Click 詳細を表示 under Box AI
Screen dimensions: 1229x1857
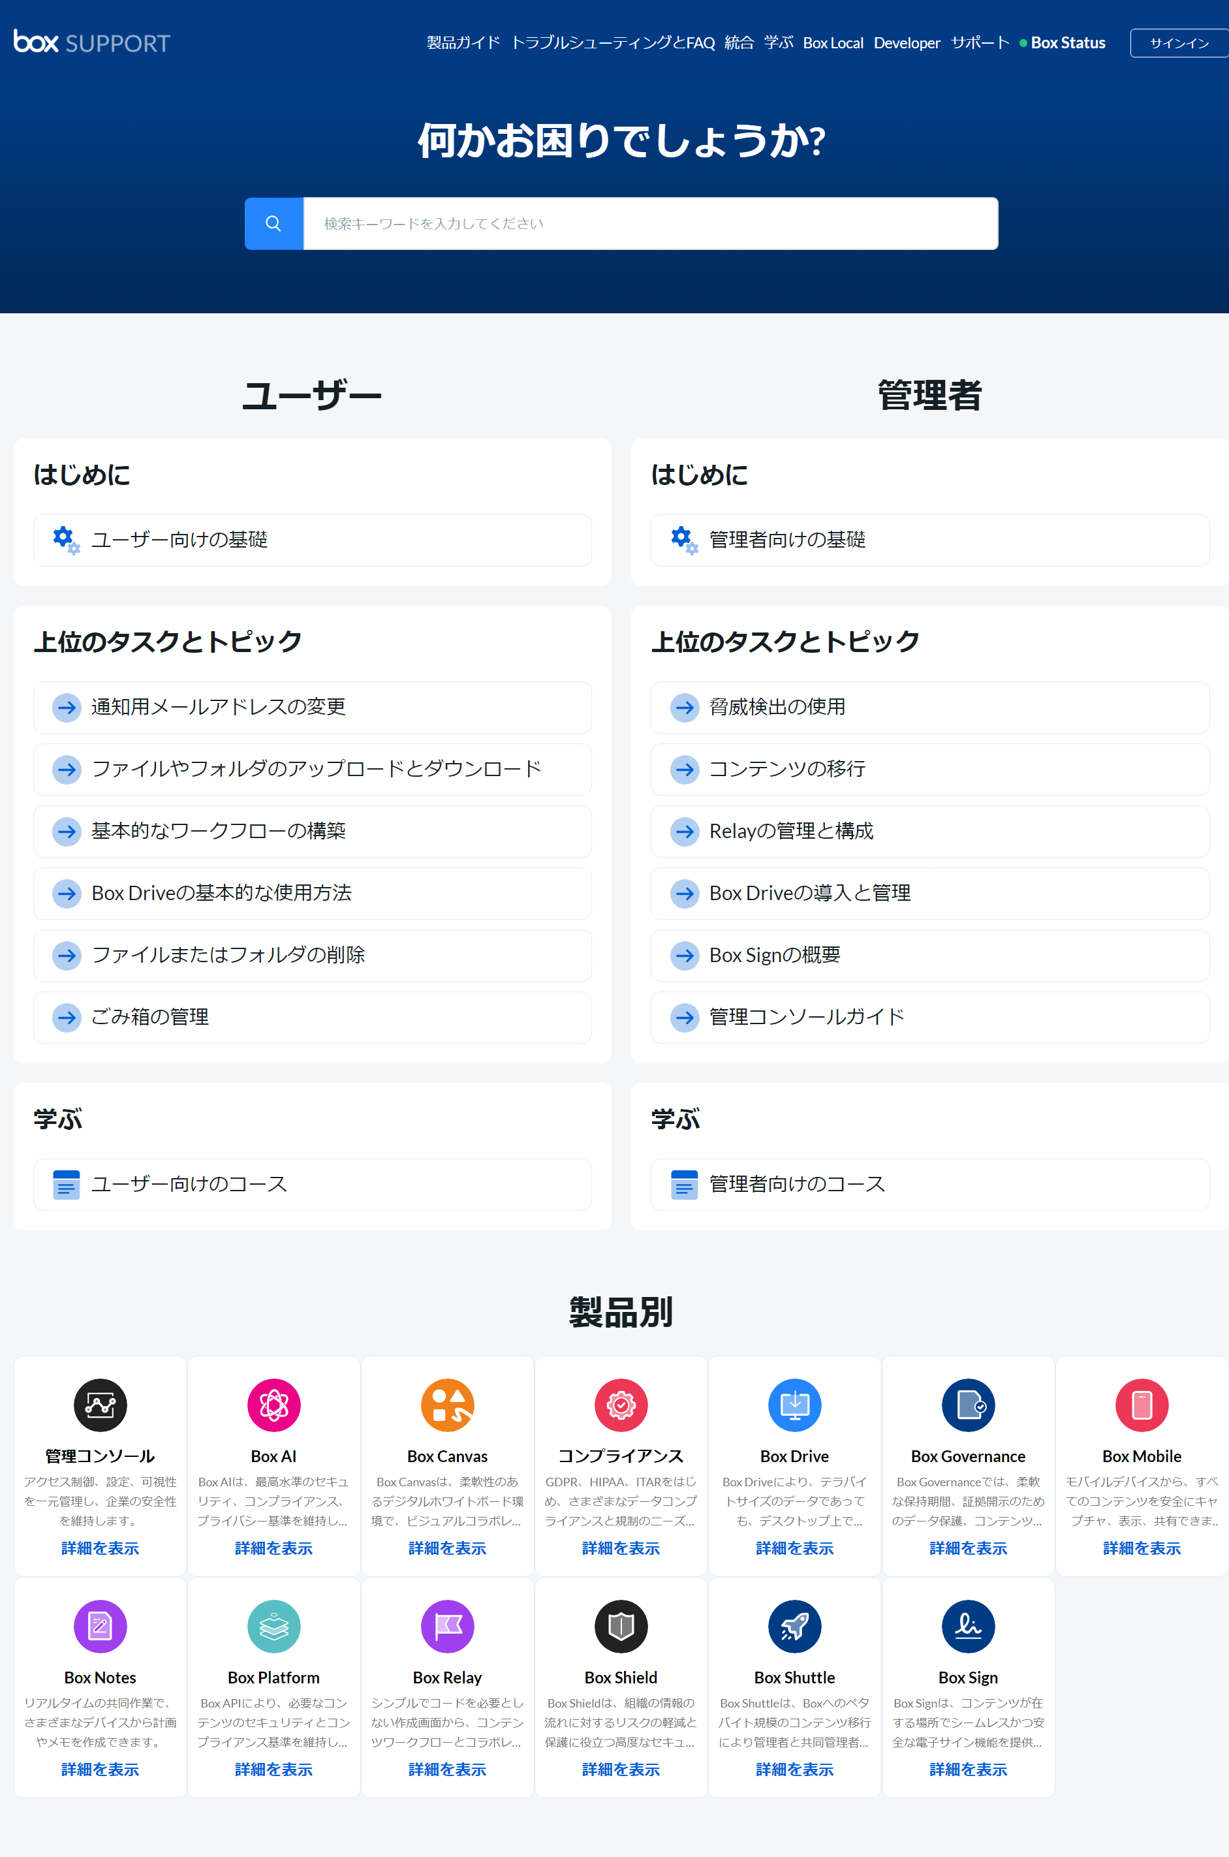pyautogui.click(x=273, y=1548)
